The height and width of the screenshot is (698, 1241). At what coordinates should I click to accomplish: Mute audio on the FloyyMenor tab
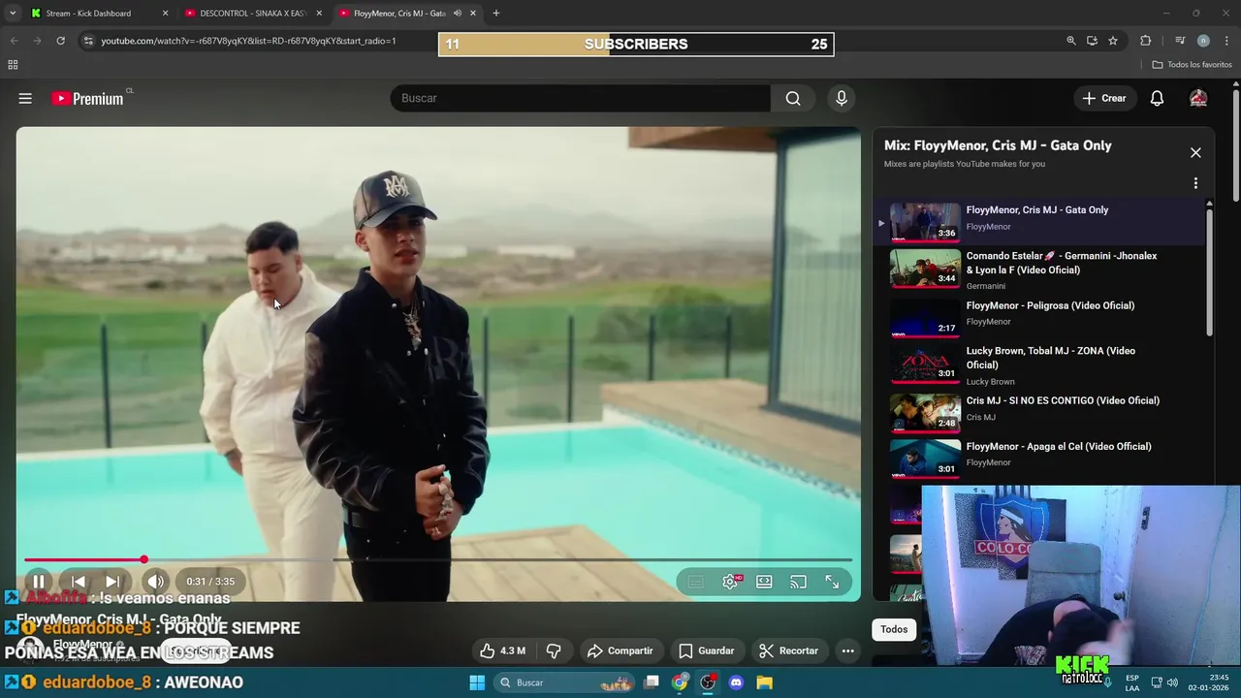(458, 14)
